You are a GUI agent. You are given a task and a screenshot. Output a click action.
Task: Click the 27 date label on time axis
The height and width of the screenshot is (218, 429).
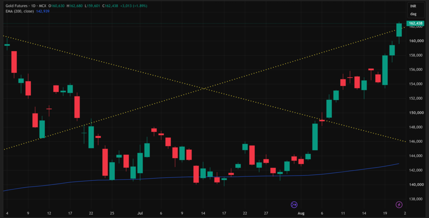click(266, 213)
